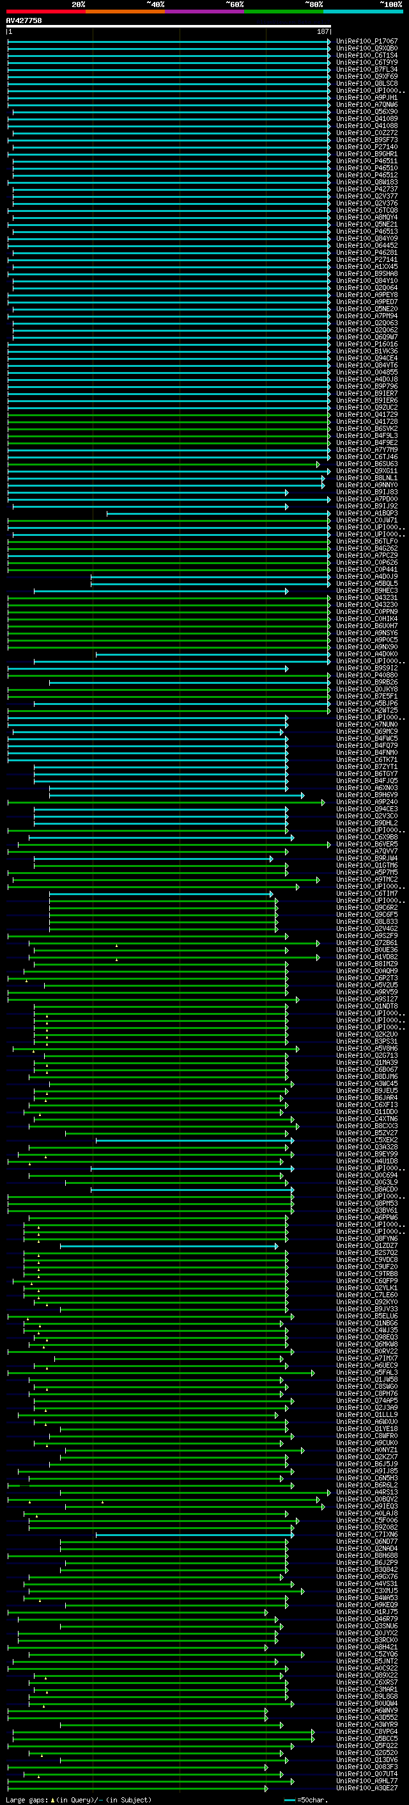409x1805 pixels.
Task: Open hit UniRef100_C6TK71
Action: coord(366,759)
